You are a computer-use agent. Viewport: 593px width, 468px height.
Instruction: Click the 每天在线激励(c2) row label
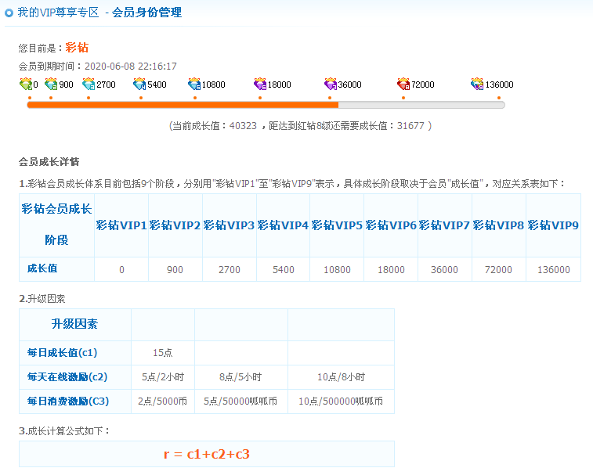coord(67,377)
